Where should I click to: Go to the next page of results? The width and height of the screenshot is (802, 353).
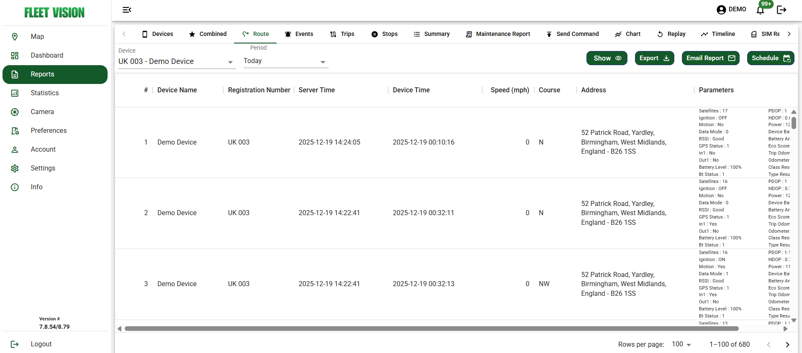click(x=787, y=345)
